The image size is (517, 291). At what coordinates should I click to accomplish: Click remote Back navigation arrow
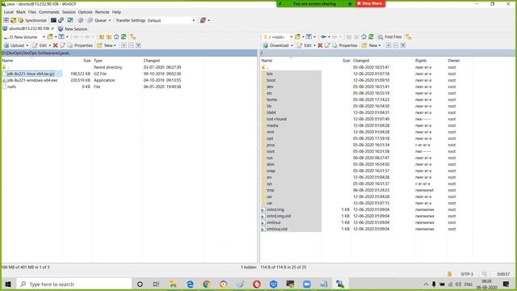323,37
